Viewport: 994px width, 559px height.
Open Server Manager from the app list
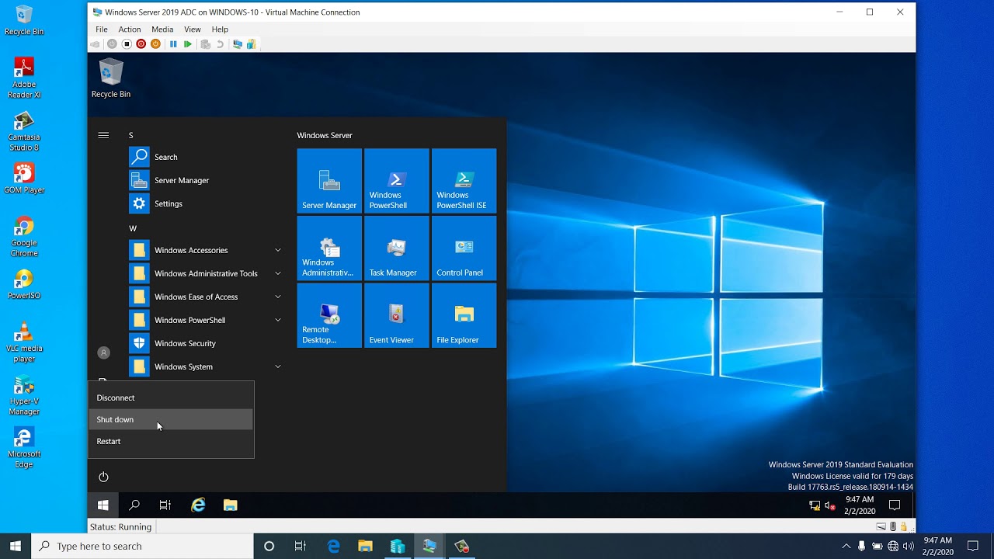(205, 180)
